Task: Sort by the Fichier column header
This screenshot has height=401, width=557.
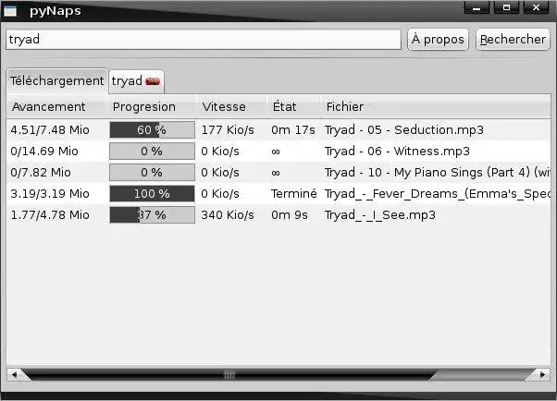Action: pos(436,107)
